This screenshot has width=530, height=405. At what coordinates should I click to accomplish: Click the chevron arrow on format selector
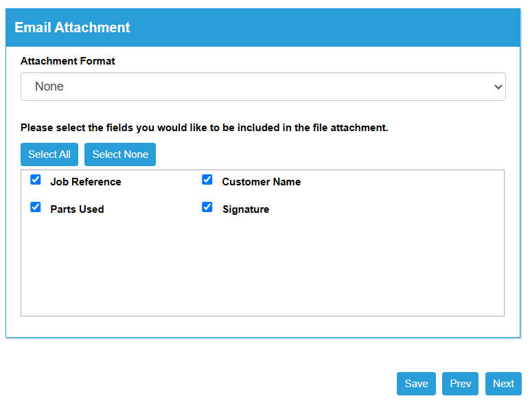point(498,87)
